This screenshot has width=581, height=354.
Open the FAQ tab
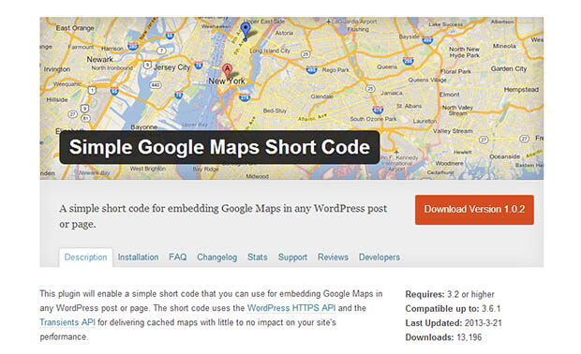tap(177, 257)
